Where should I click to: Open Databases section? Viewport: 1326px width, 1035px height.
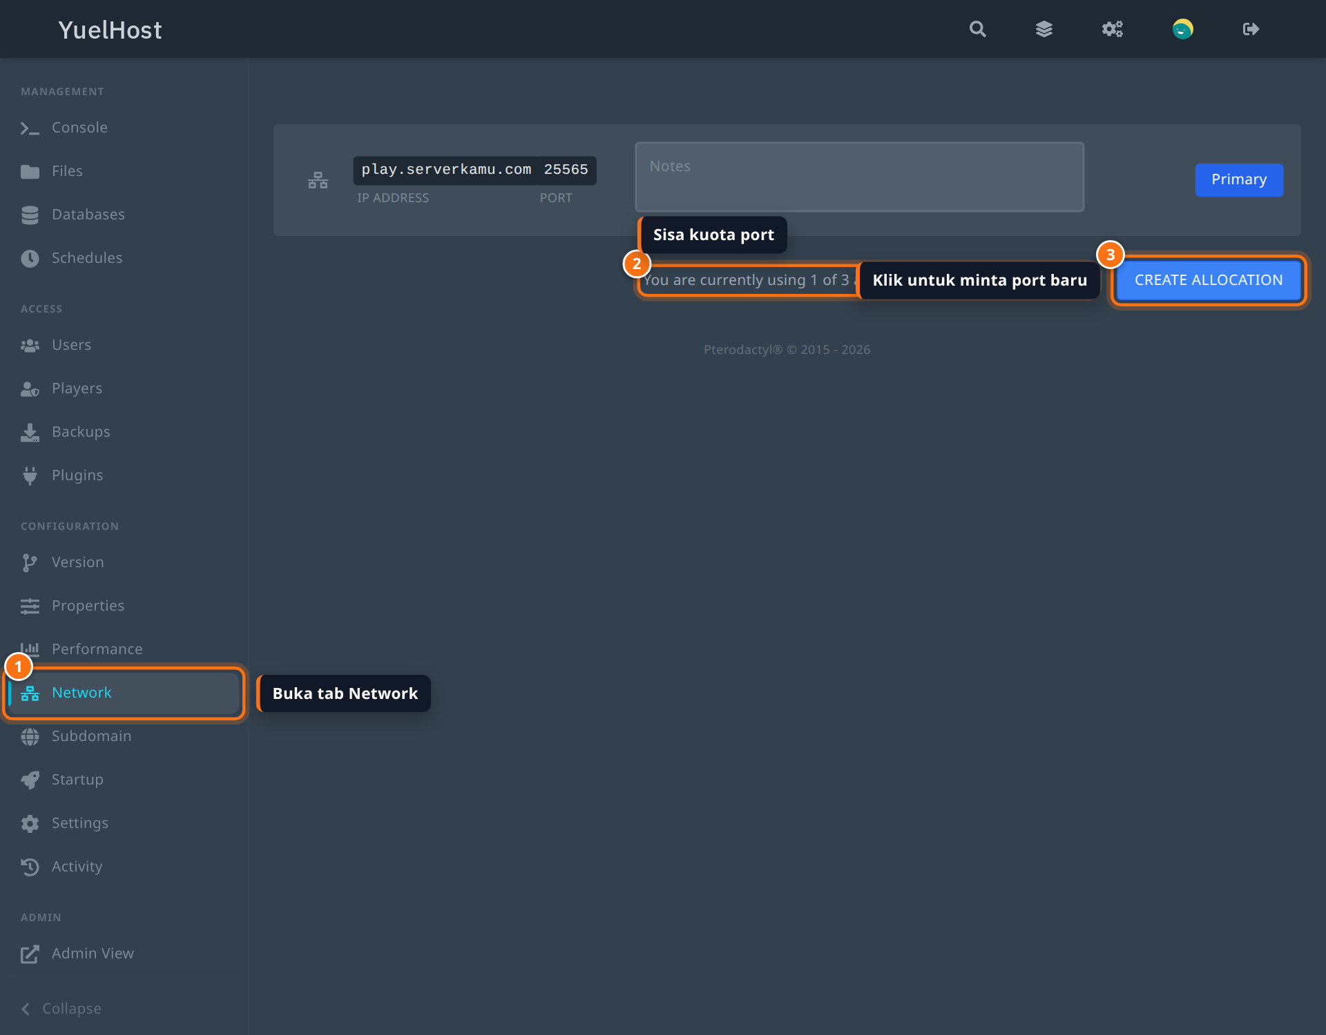pyautogui.click(x=124, y=215)
